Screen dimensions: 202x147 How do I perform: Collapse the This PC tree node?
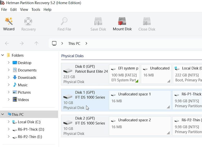click(3, 114)
